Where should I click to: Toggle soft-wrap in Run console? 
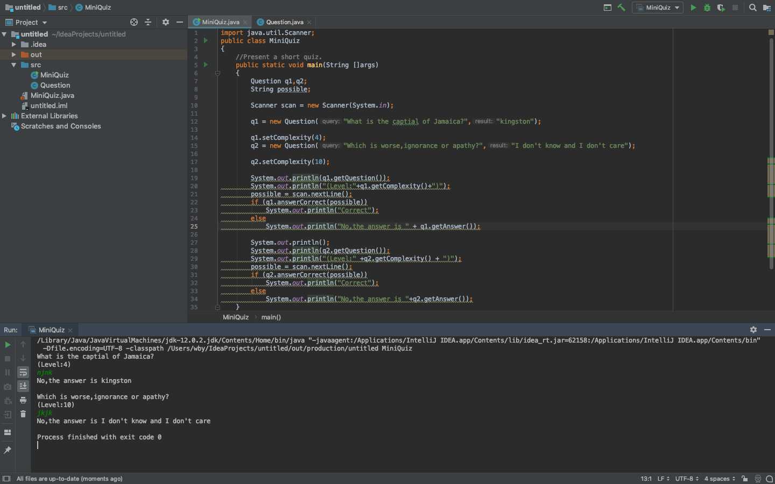[x=23, y=372]
